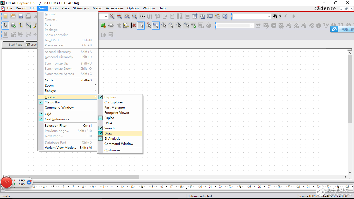Click the vertical scrollbar thumb
This screenshot has width=354, height=199.
[350, 89]
